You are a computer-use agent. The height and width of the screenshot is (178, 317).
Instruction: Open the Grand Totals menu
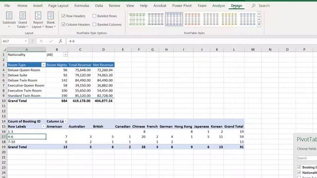coord(22,20)
